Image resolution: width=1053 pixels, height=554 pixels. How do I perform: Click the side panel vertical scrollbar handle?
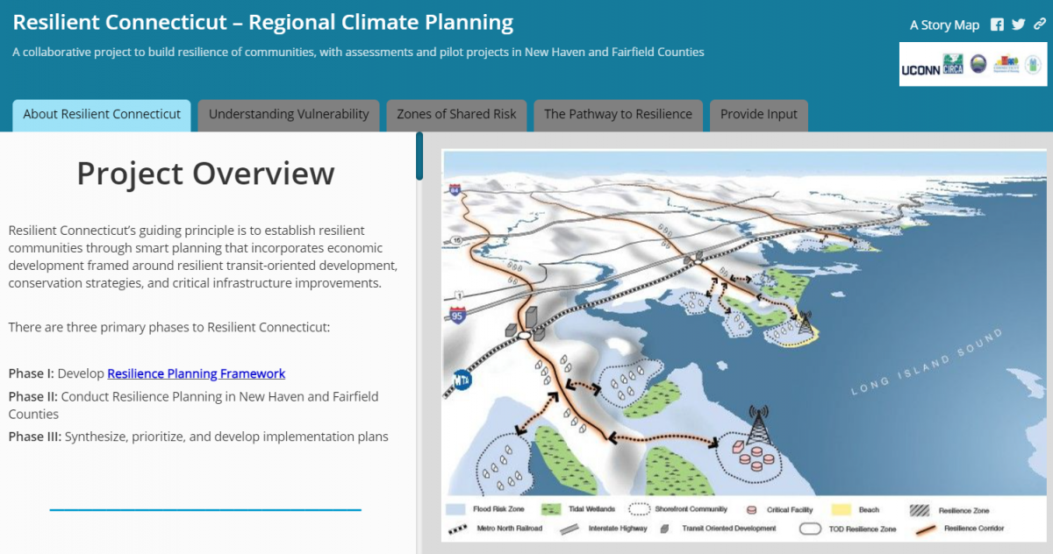tap(419, 156)
